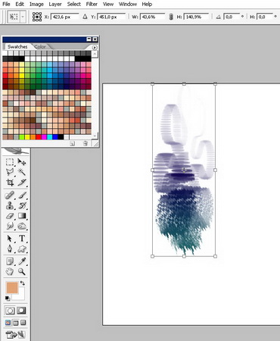This screenshot has height=341, width=280.
Task: Click the white background color swatch
Action: point(21,296)
